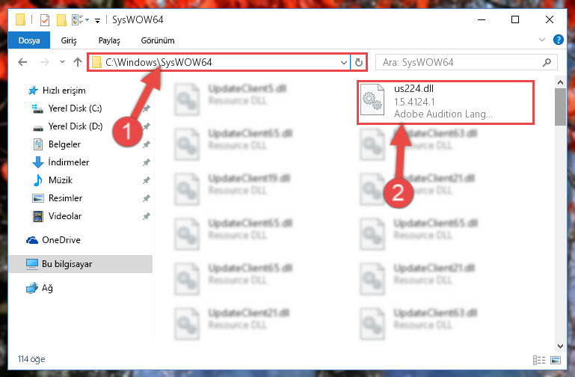Unpin Belgeler from quick access
Image resolution: width=575 pixels, height=377 pixels.
(146, 144)
